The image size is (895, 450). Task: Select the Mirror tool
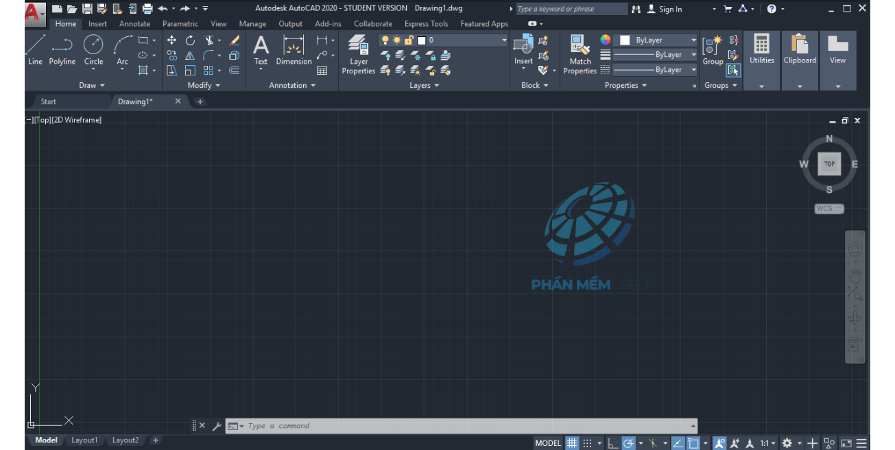[x=190, y=56]
